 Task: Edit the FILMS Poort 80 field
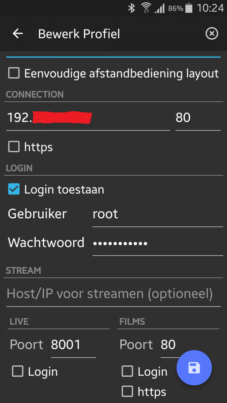[x=168, y=345]
